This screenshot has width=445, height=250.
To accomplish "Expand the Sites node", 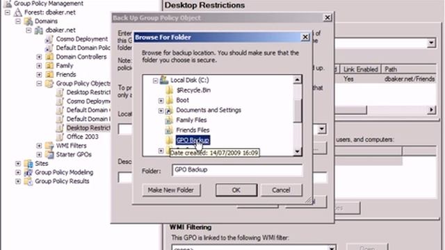I will pyautogui.click(x=18, y=164).
